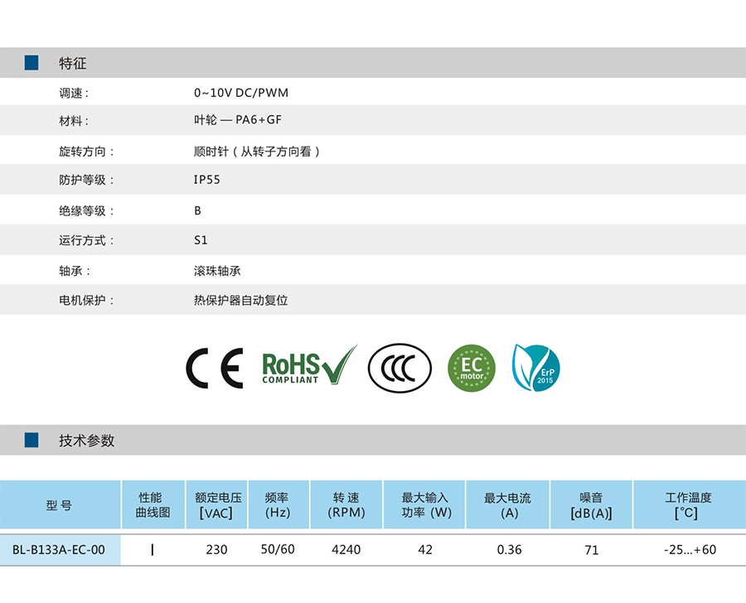
Task: Click the 0~10V DC/PWM speed value
Action: click(x=241, y=93)
